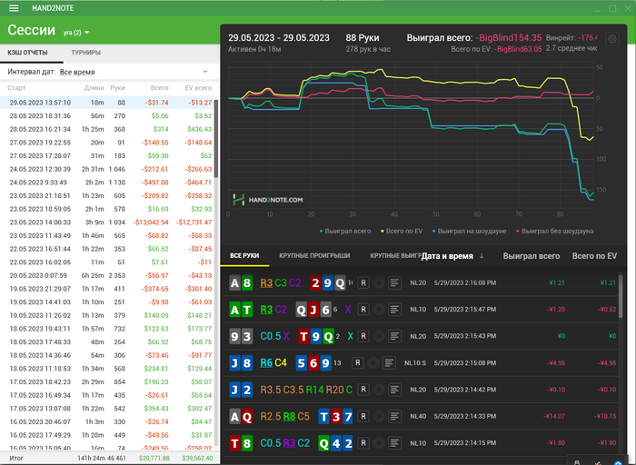Click R replayer button in 93 hand row

pyautogui.click(x=363, y=336)
